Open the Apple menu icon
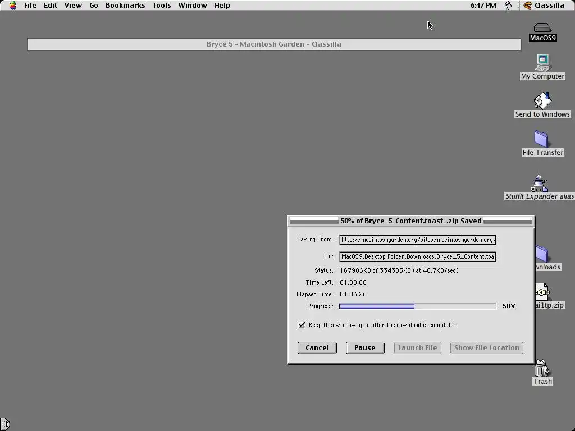This screenshot has width=575, height=431. coord(13,6)
